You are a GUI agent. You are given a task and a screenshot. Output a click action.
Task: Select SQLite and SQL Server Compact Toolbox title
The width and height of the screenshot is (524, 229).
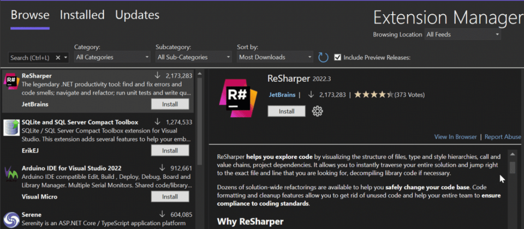tap(80, 122)
